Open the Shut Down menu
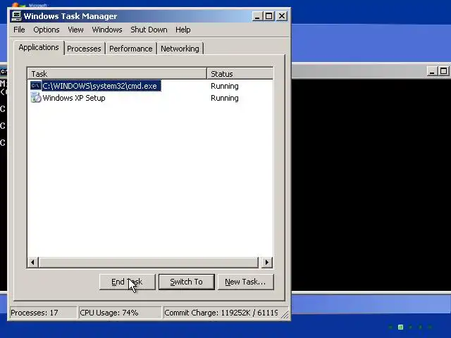This screenshot has width=451, height=338. 149,30
